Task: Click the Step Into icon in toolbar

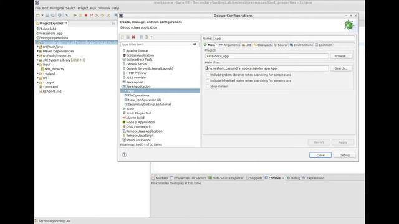Action: 97,15
